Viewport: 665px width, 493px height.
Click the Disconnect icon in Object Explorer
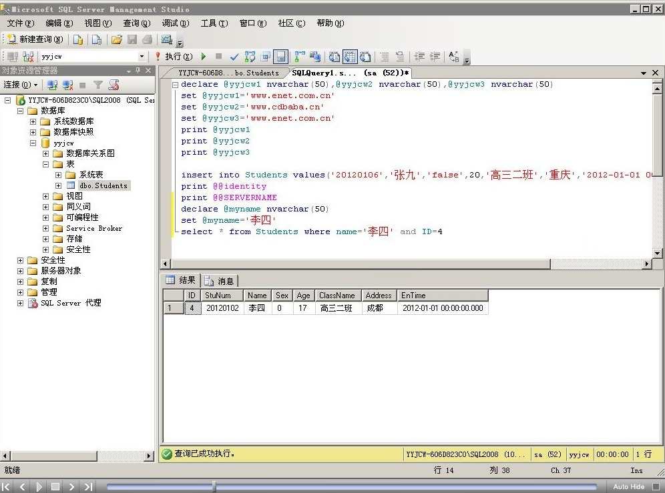(69, 84)
